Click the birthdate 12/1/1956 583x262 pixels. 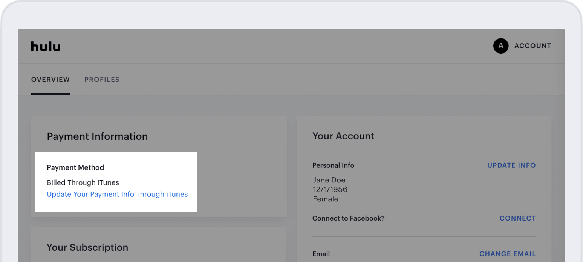tap(330, 189)
